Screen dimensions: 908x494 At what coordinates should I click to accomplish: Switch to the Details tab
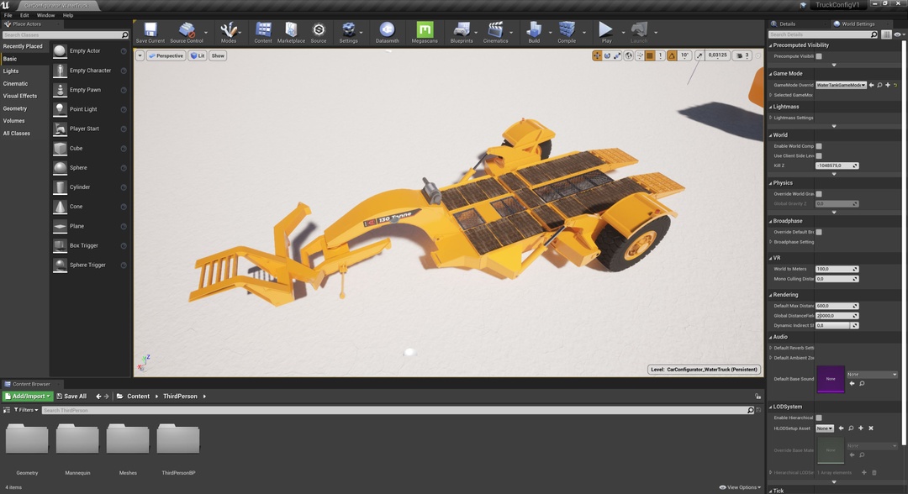tap(787, 24)
